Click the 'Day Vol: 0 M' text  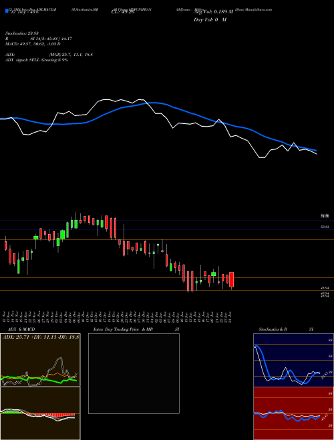point(210,20)
